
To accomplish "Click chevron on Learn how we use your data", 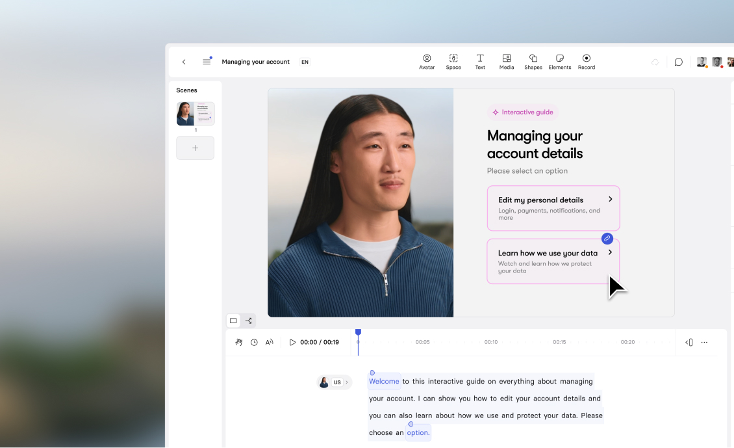I will coord(610,252).
